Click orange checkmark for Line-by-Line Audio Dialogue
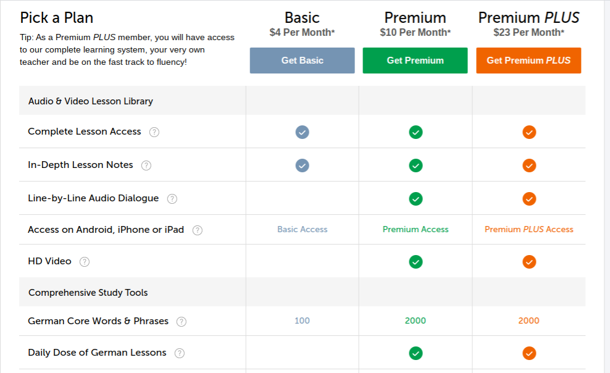610x373 pixels. pyautogui.click(x=529, y=199)
